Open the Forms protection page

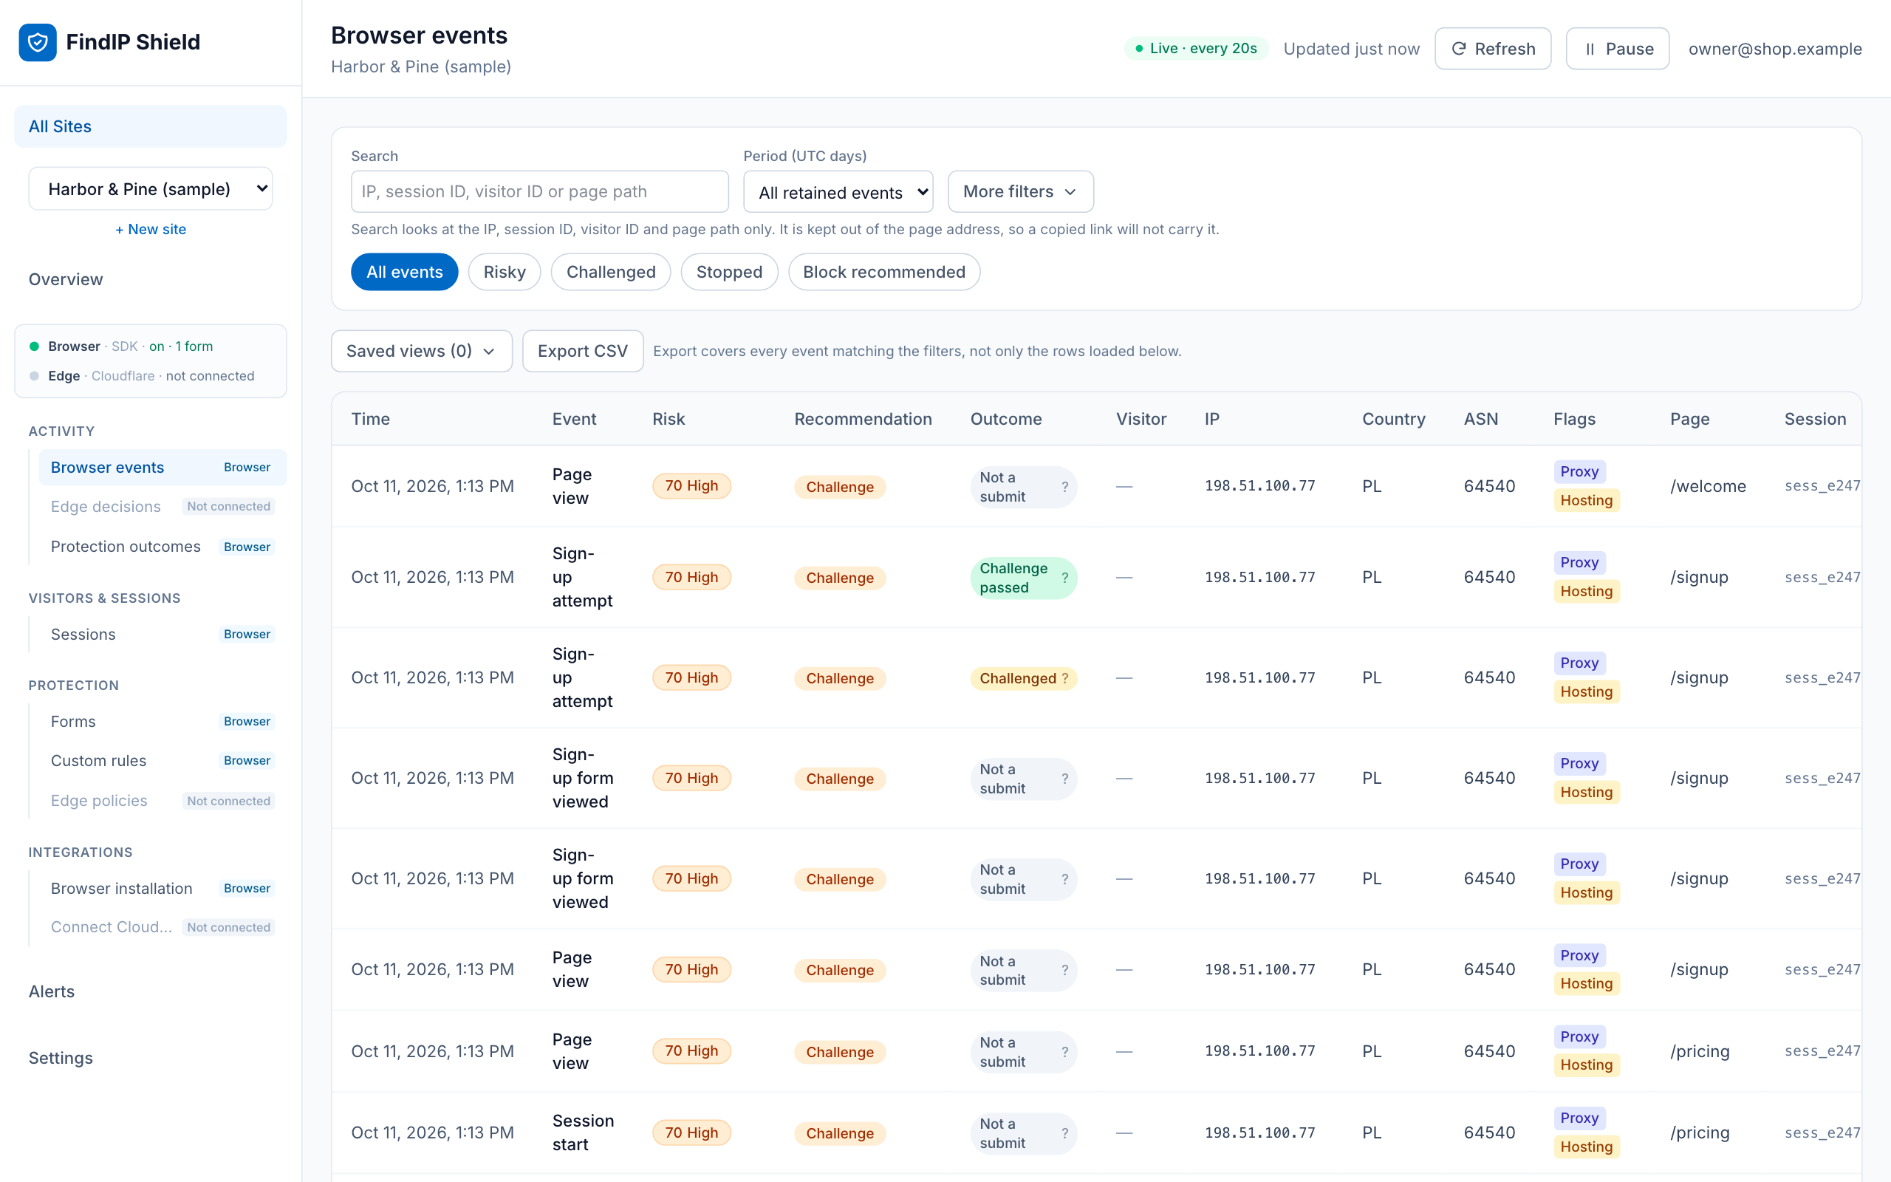[x=163, y=722]
